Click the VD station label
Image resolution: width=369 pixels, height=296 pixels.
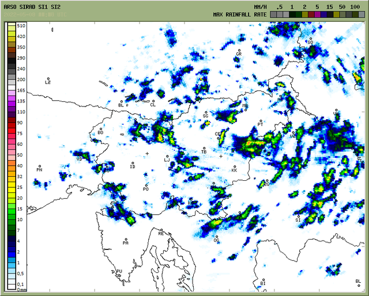(80, 159)
